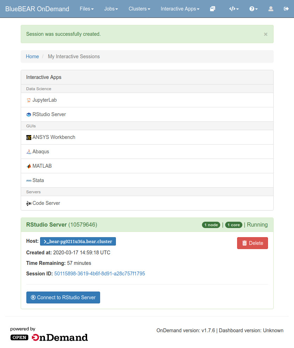Screen dimensions: 294x348
Task: Open shell to host bear-pg0211u36a.bear.cluster
Action: click(78, 241)
